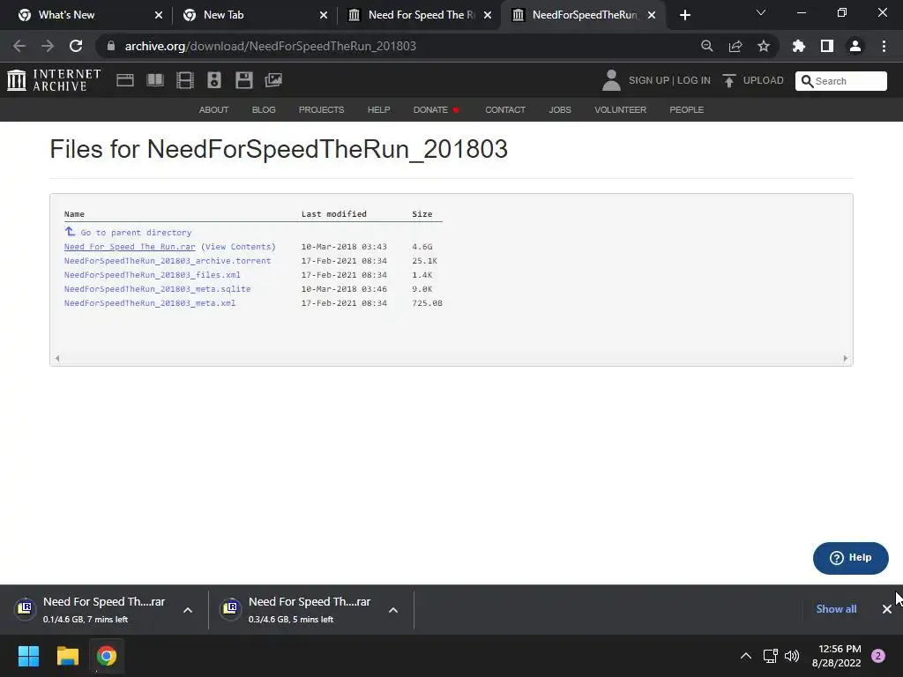
Task: Show hidden tray icons chevron
Action: click(x=746, y=656)
